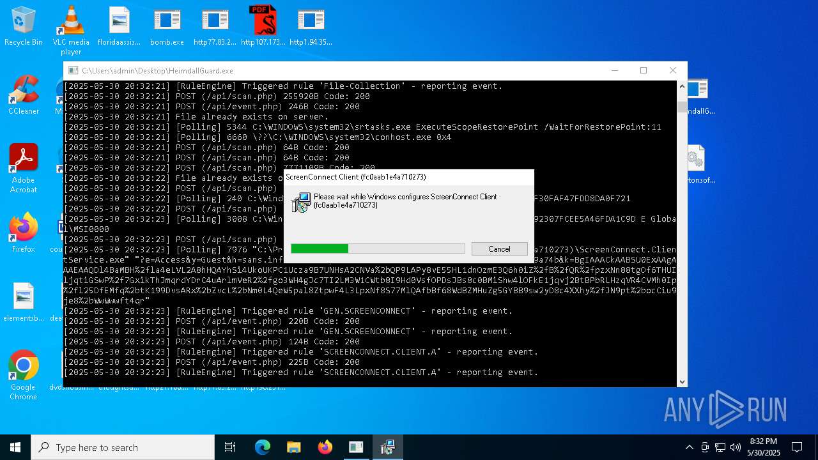This screenshot has width=818, height=460.
Task: Open Adobe Acrobat shortcut
Action: (x=24, y=169)
